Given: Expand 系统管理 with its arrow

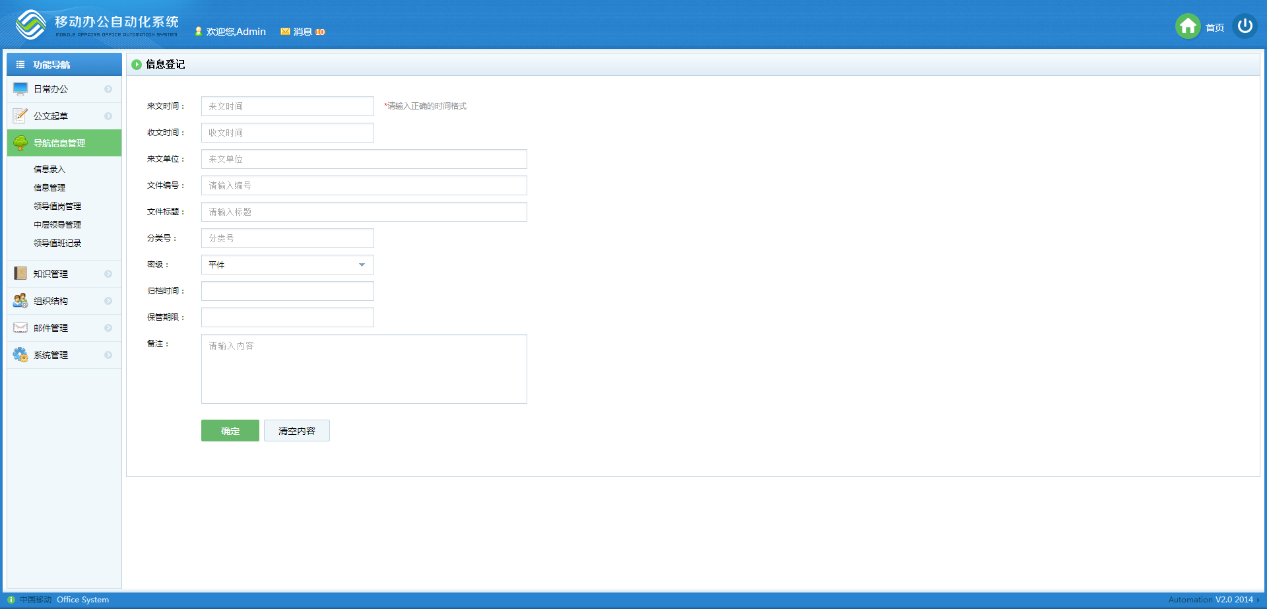Looking at the screenshot, I should [108, 355].
